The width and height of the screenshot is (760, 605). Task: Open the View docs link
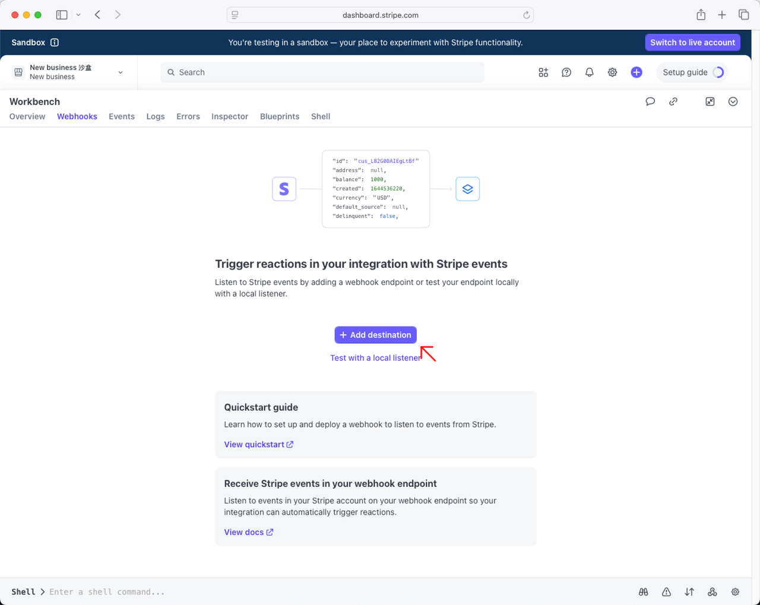249,532
